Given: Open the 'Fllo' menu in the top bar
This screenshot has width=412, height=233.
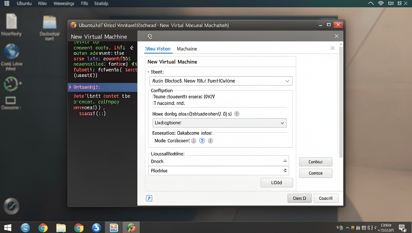Looking at the screenshot, I should tap(84, 3).
